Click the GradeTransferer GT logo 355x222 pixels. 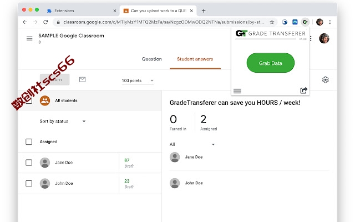[241, 33]
